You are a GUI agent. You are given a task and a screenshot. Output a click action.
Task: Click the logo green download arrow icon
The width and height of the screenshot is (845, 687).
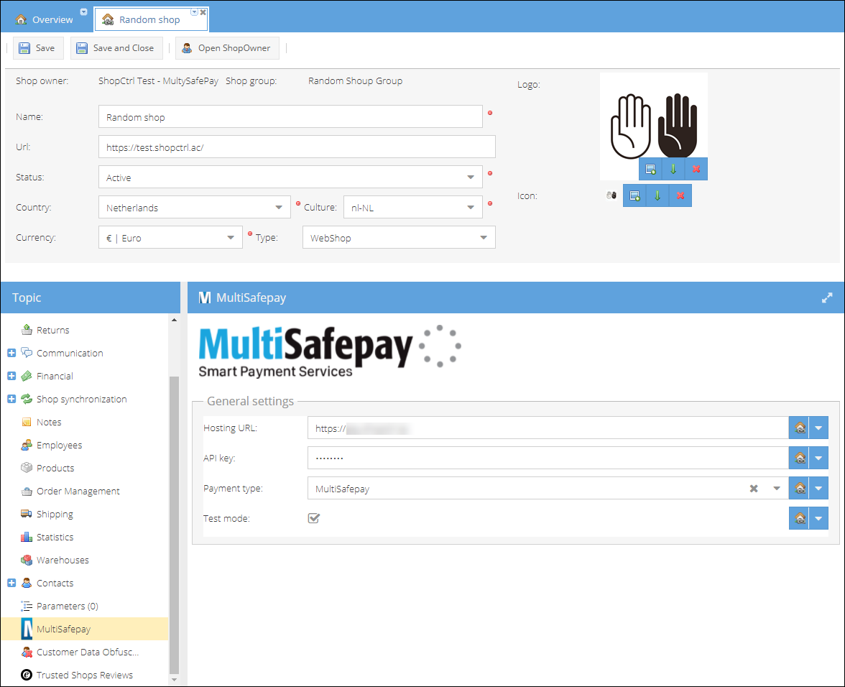pyautogui.click(x=673, y=169)
